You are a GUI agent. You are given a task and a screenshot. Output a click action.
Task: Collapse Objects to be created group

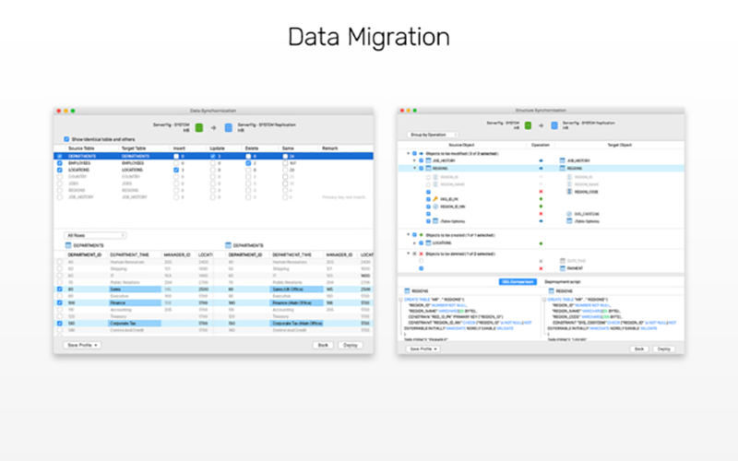point(408,235)
